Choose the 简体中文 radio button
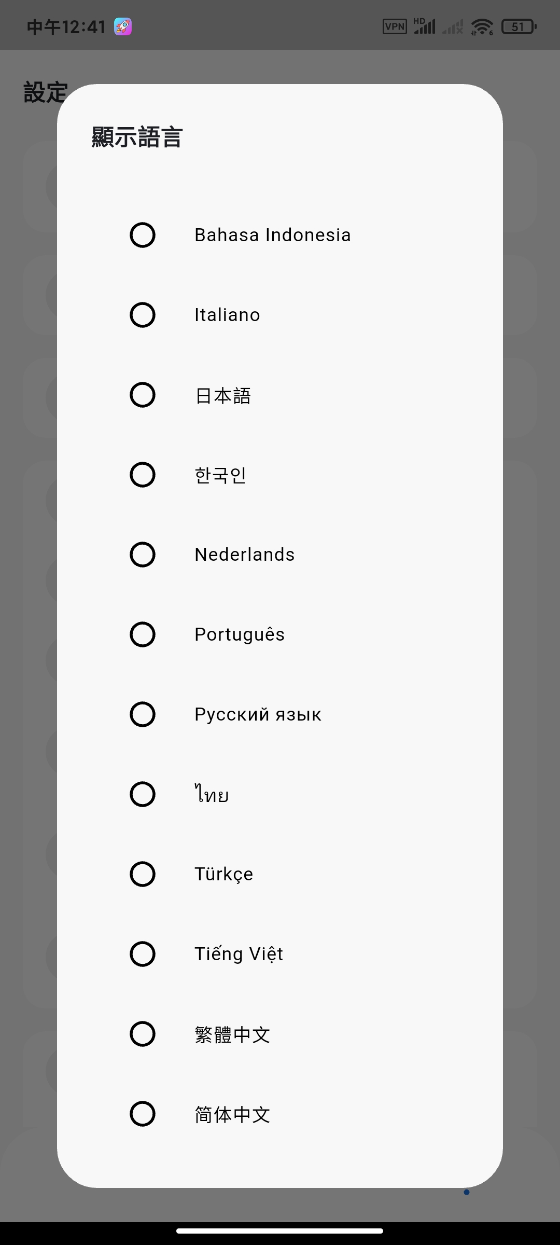 click(x=143, y=1114)
